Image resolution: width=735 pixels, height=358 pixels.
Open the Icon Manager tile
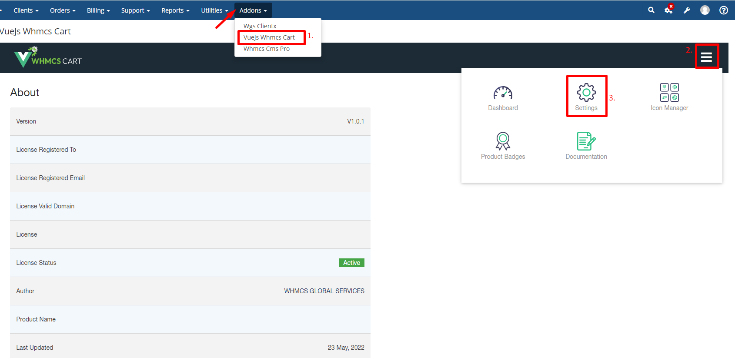point(669,97)
